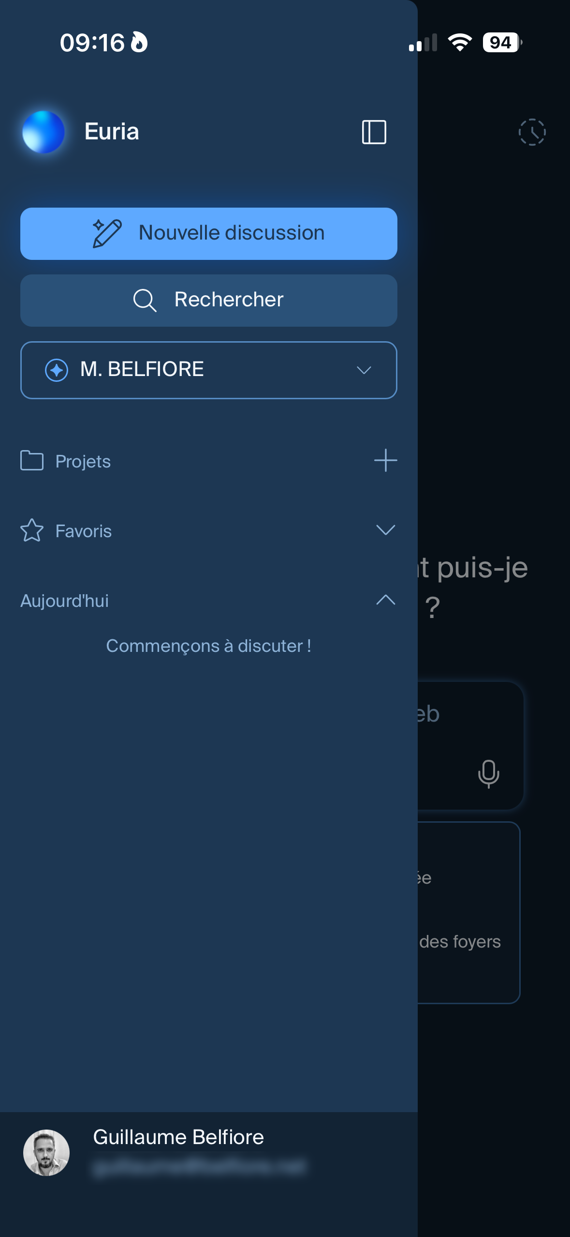Image resolution: width=570 pixels, height=1237 pixels.
Task: Open the Guillaume Belfiore account name
Action: pos(178,1137)
